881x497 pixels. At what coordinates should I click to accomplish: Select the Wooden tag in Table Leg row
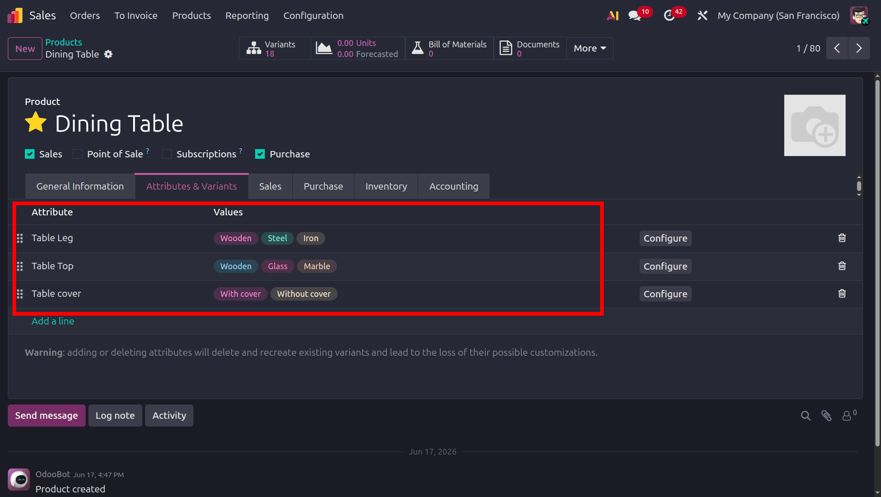[x=236, y=238]
